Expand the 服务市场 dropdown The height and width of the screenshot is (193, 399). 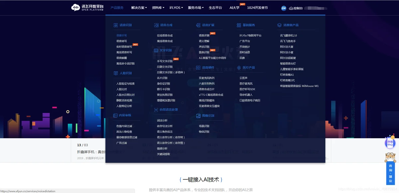tap(196, 8)
